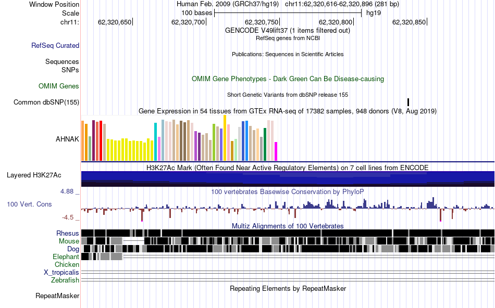Viewport: 495px width, 308px height.
Task: Open the H3K27Ac Mark track title
Action: point(288,168)
